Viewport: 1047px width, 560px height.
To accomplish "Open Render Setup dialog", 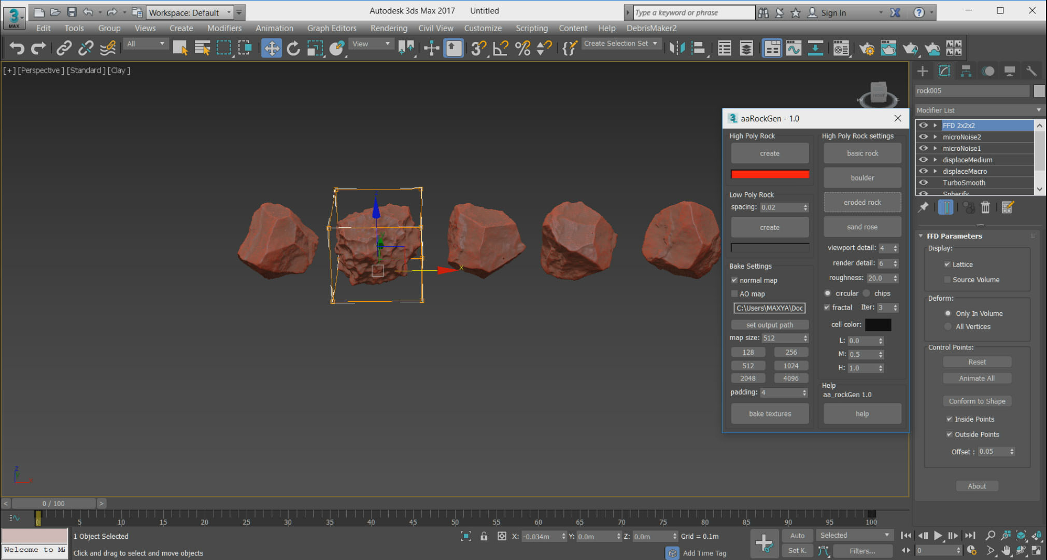I will click(x=867, y=49).
